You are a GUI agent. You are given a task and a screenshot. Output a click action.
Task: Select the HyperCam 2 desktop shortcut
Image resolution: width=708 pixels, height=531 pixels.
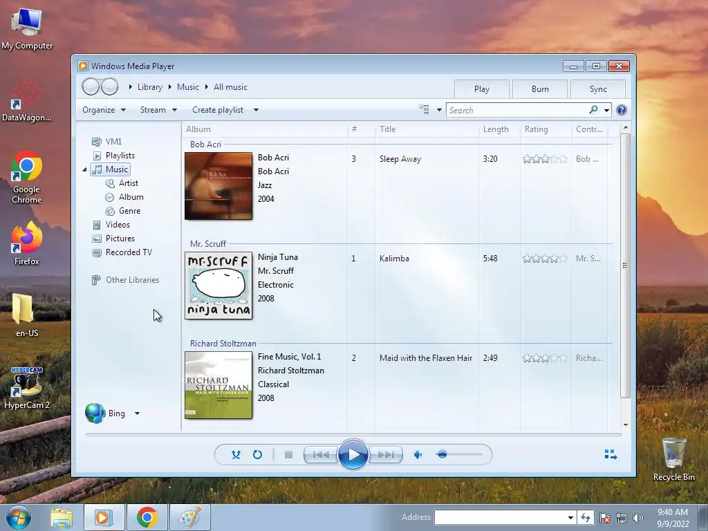[27, 387]
